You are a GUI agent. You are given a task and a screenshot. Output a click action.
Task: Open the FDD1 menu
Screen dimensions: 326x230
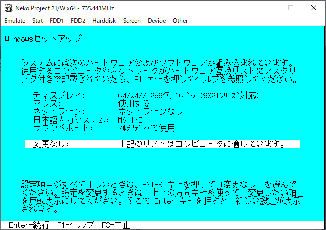click(57, 21)
